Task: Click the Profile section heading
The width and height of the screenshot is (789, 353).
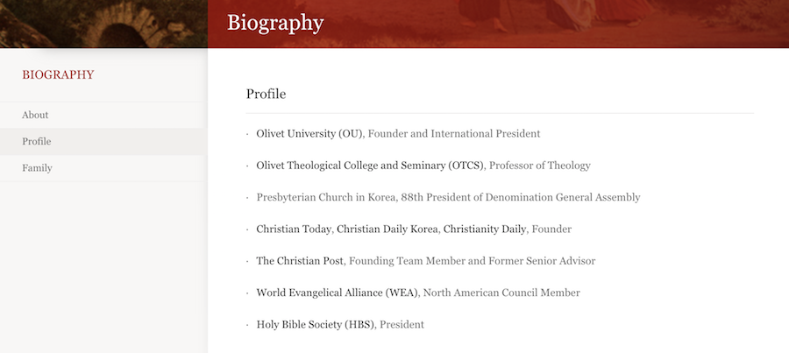Action: point(266,94)
